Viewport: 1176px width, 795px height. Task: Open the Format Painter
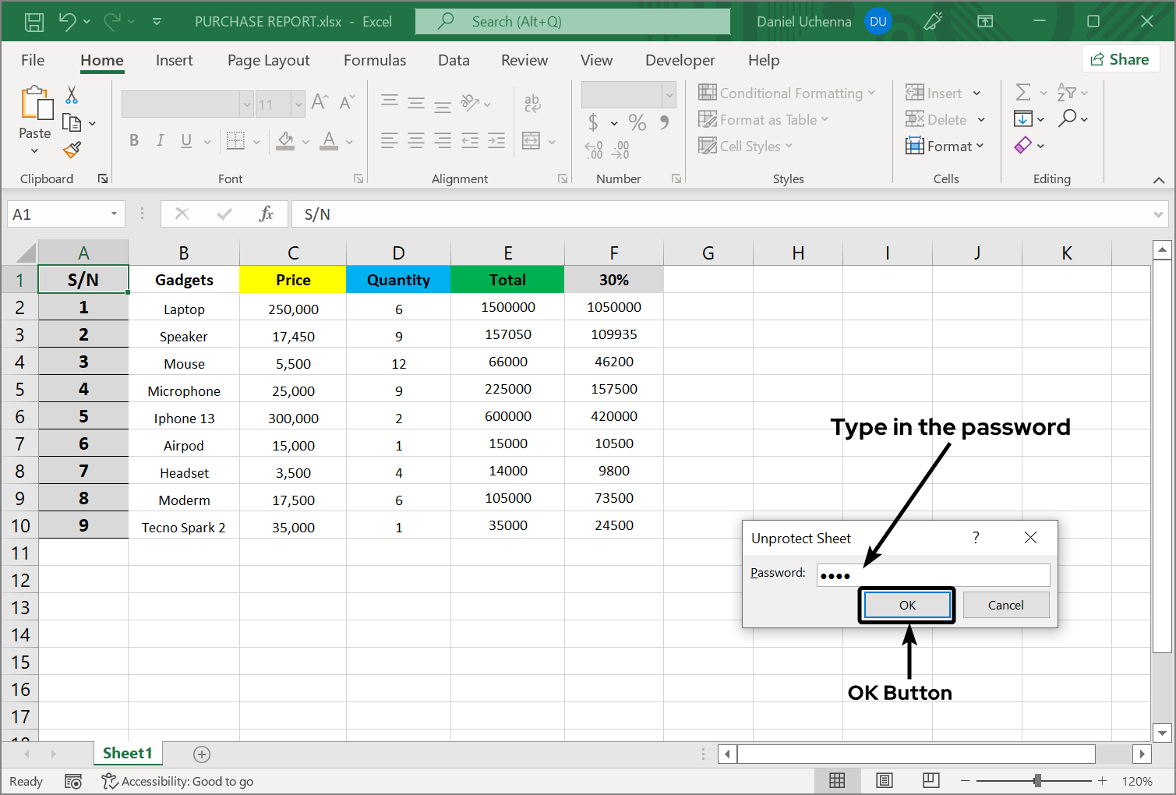click(x=72, y=149)
